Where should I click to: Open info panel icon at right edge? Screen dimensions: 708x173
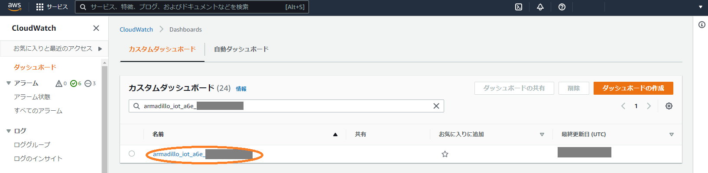[x=702, y=25]
